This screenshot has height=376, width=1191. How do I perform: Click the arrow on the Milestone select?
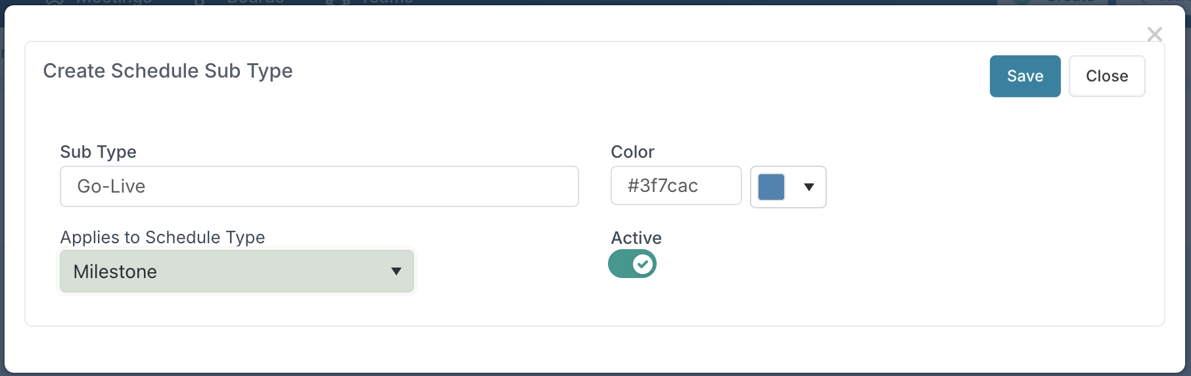(x=396, y=271)
